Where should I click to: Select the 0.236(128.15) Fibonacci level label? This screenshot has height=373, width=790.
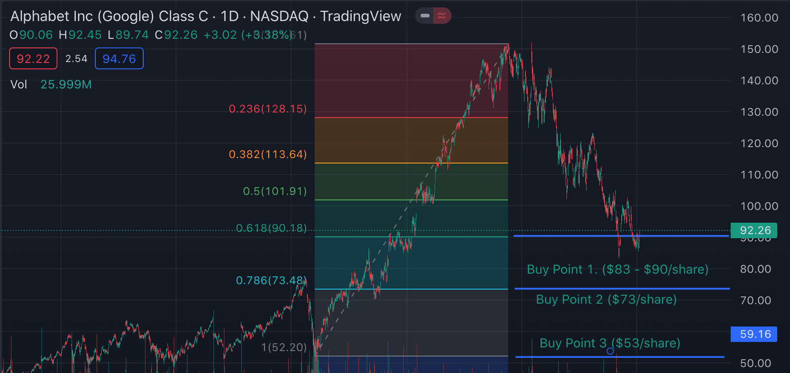coord(268,108)
